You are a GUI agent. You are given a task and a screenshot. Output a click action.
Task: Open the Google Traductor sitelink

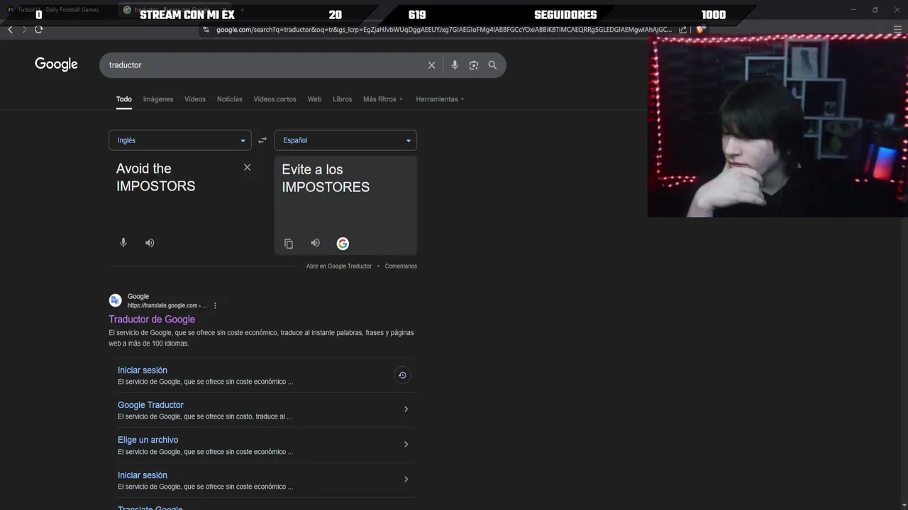(150, 405)
